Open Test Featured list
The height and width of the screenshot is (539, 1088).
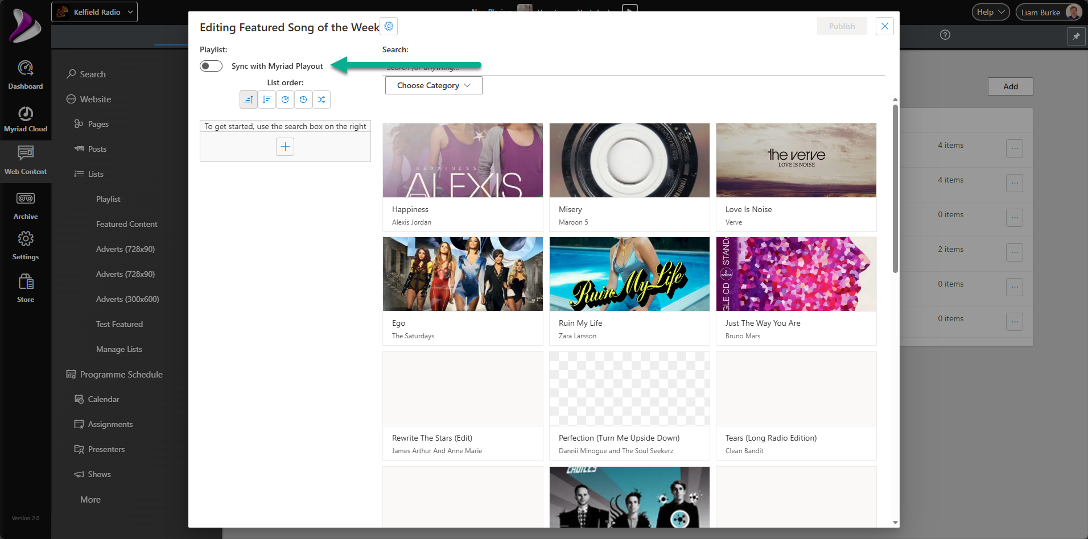(x=119, y=324)
